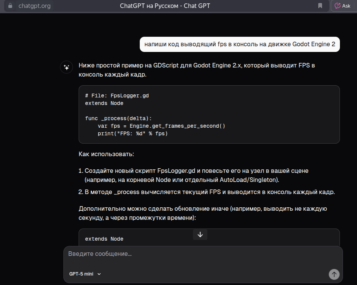Click list item two about _process method
This screenshot has height=285, width=357.
(209, 192)
